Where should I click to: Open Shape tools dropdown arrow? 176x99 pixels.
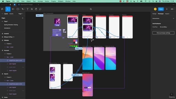tap(20, 9)
